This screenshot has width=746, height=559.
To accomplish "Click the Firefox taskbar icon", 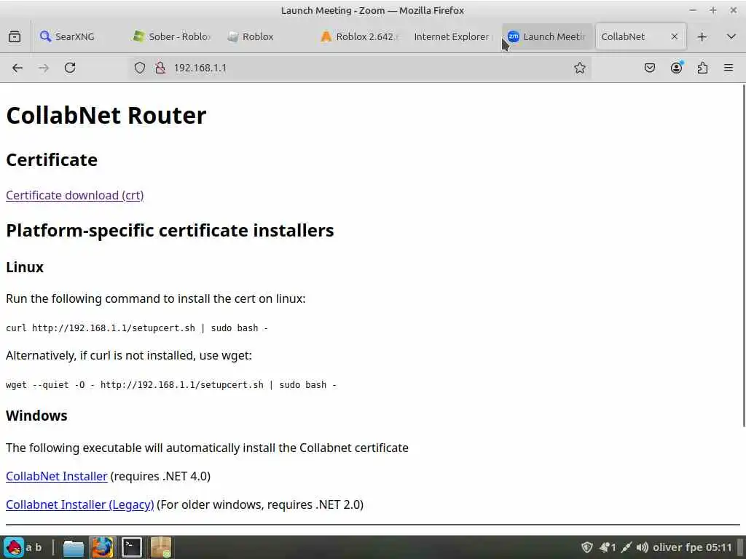I will tap(102, 547).
